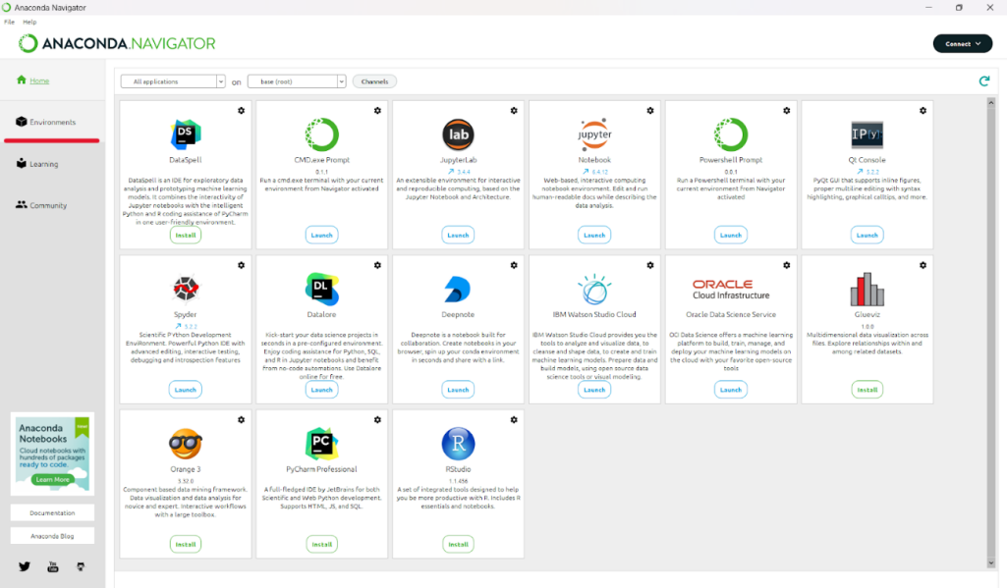Open Powershell Prompt card settings gear
The height and width of the screenshot is (588, 1007).
click(787, 110)
